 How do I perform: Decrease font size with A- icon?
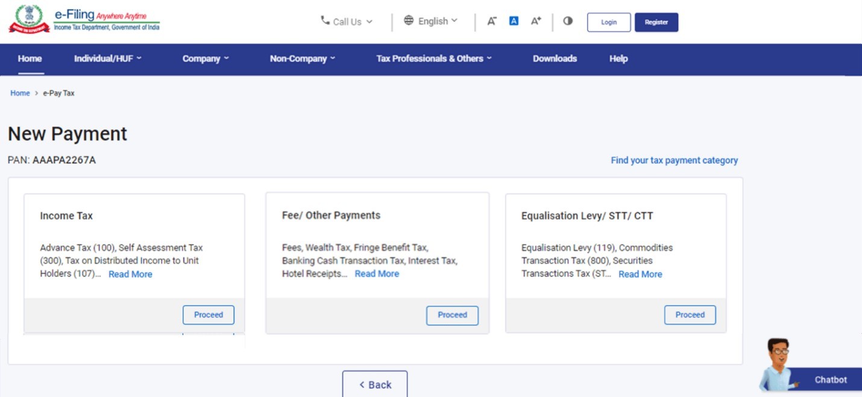[492, 21]
